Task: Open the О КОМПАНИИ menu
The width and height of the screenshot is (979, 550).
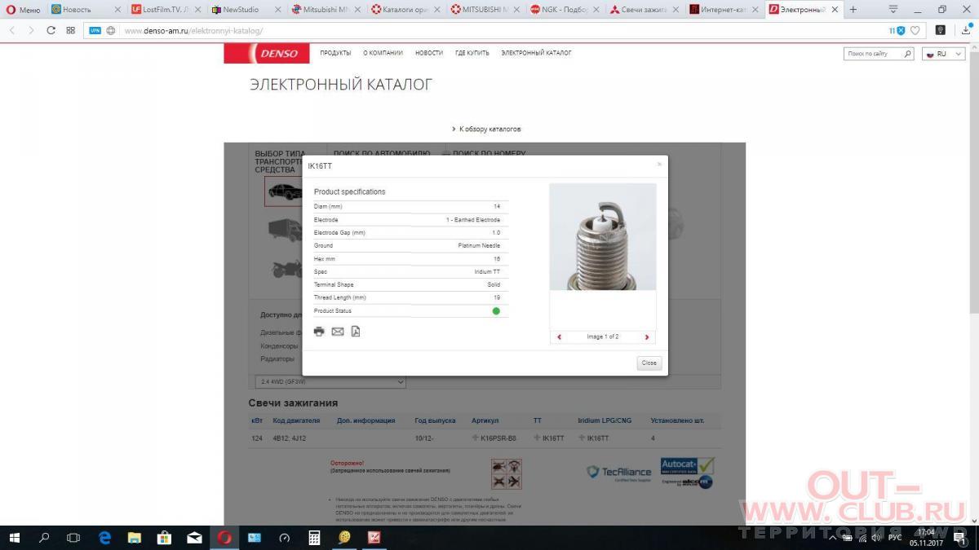Action: (383, 53)
